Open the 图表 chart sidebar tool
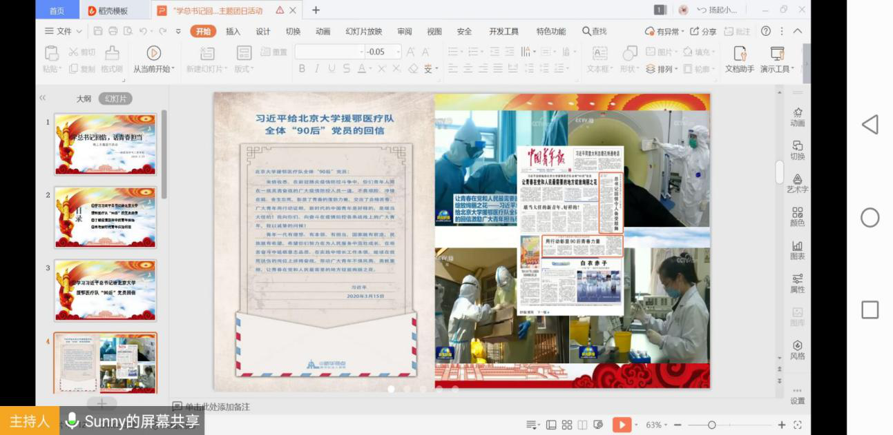The image size is (893, 435). [797, 250]
